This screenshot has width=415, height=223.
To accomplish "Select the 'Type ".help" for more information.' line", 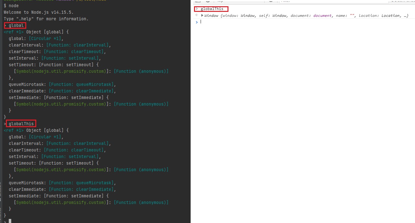I will [x=46, y=19].
